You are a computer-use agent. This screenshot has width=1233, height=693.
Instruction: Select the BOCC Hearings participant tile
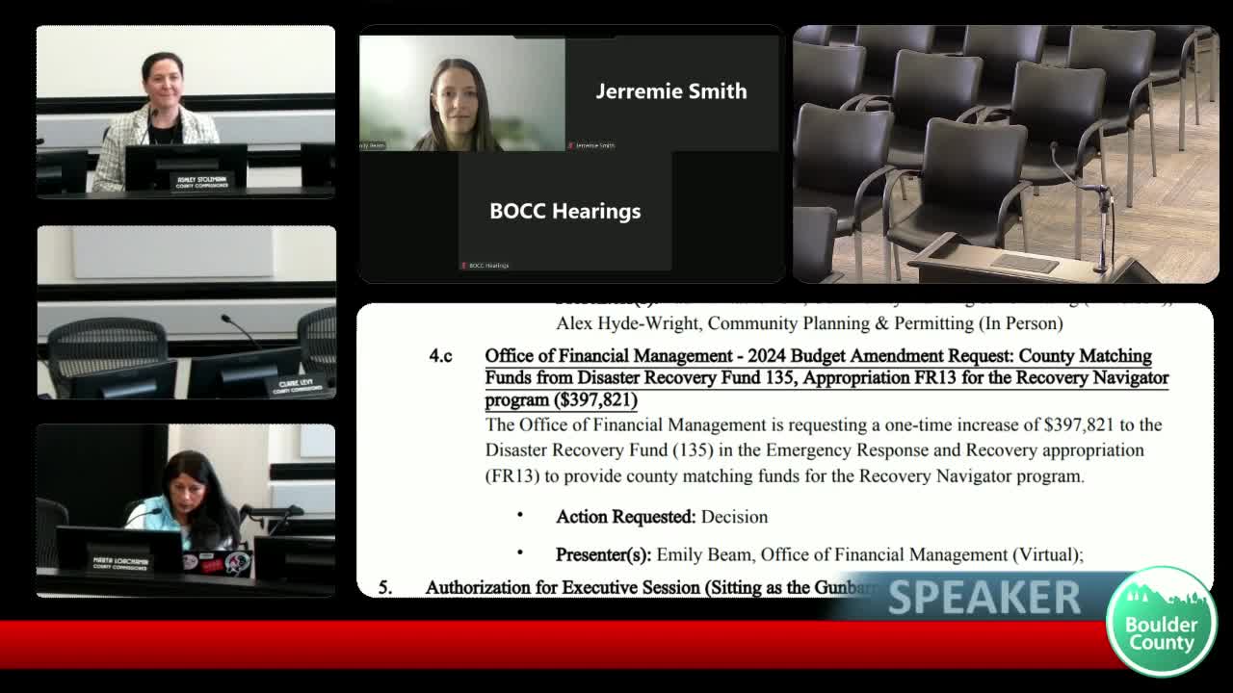click(x=564, y=211)
